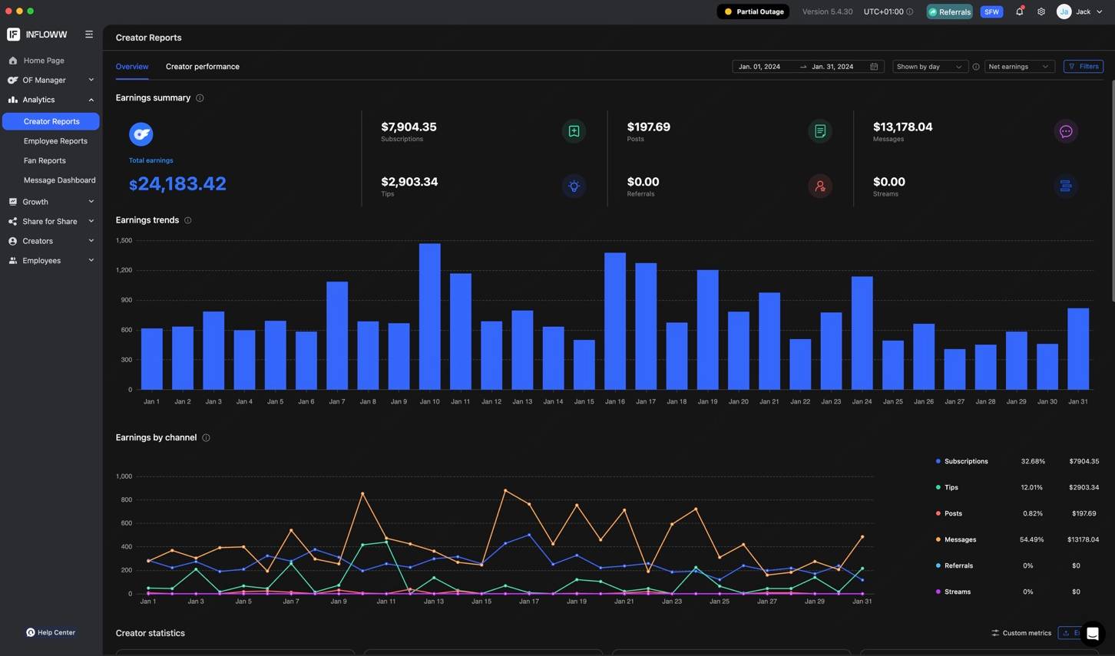Click Custom metrics button
The width and height of the screenshot is (1115, 656).
pos(1021,634)
